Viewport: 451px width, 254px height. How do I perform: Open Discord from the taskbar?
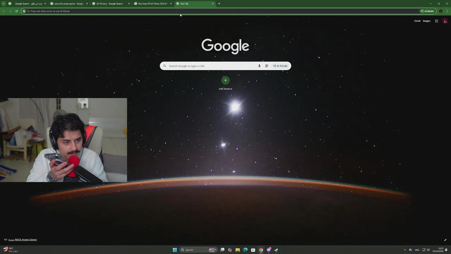pos(268,250)
